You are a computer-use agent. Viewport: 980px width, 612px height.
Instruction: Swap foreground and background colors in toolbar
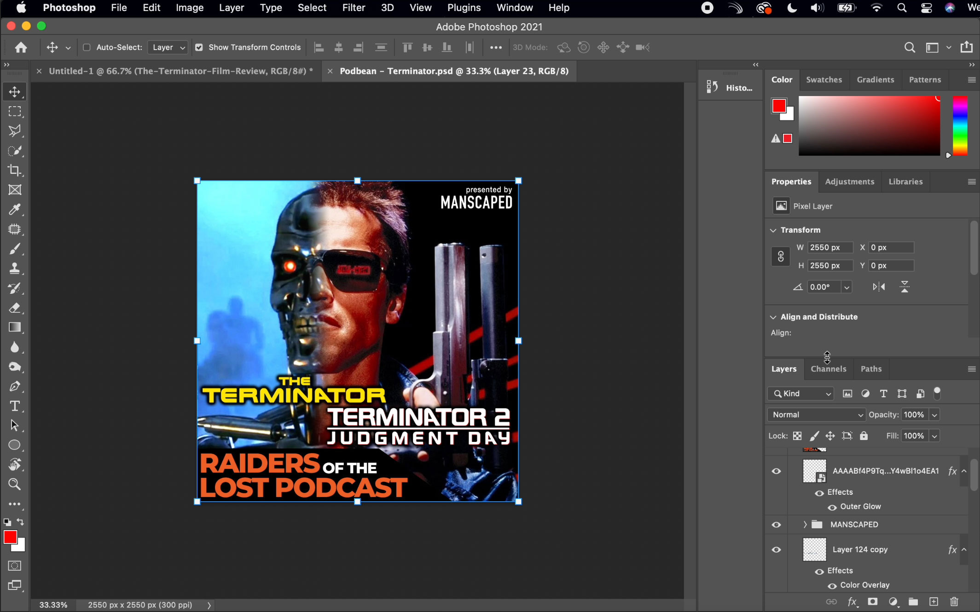pyautogui.click(x=20, y=522)
